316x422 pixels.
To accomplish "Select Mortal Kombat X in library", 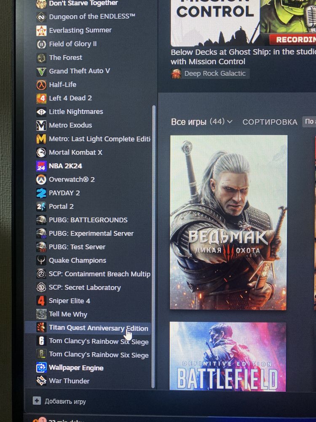I will (75, 152).
